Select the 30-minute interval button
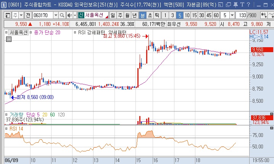Screen dimensions: 274x164 [201, 15]
